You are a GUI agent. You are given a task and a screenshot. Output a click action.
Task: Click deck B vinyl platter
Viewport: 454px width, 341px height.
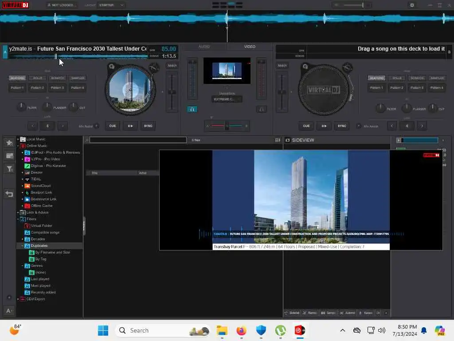(x=323, y=90)
